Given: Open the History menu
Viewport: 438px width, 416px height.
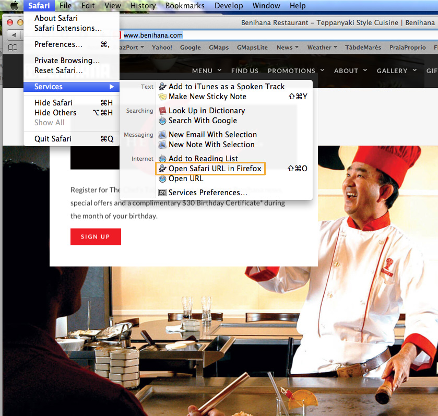Looking at the screenshot, I should coord(143,6).
